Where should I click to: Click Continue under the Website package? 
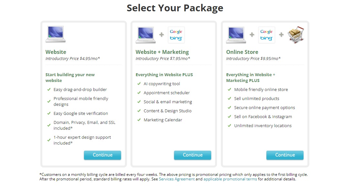[102, 155]
